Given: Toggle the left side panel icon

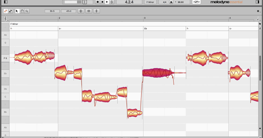Looking at the screenshot, I should [6, 2].
